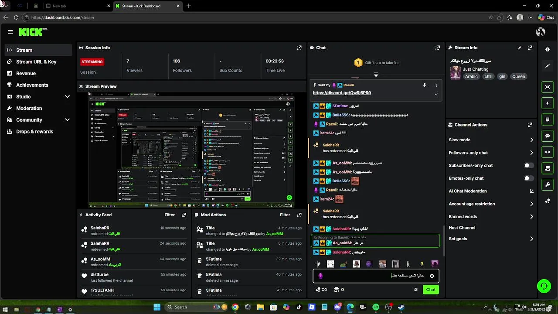This screenshot has width=558, height=314.
Task: Pop out the Chat panel
Action: click(x=438, y=48)
